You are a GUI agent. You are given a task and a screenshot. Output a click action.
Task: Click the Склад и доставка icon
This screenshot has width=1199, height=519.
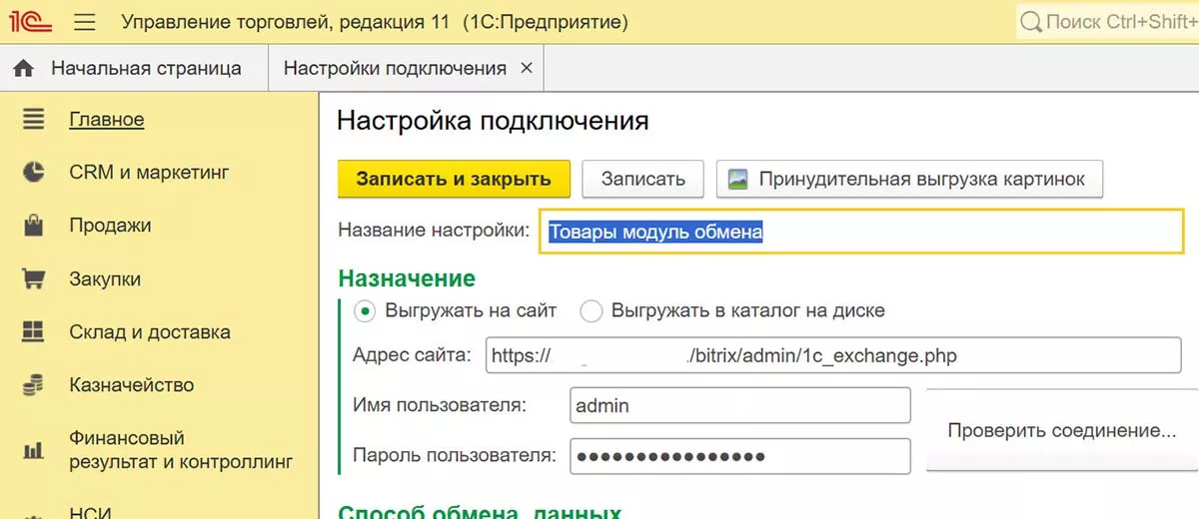[x=34, y=332]
